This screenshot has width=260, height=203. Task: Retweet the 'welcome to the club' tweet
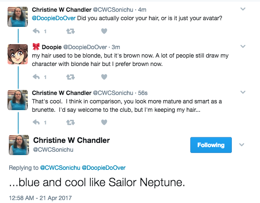pos(71,122)
